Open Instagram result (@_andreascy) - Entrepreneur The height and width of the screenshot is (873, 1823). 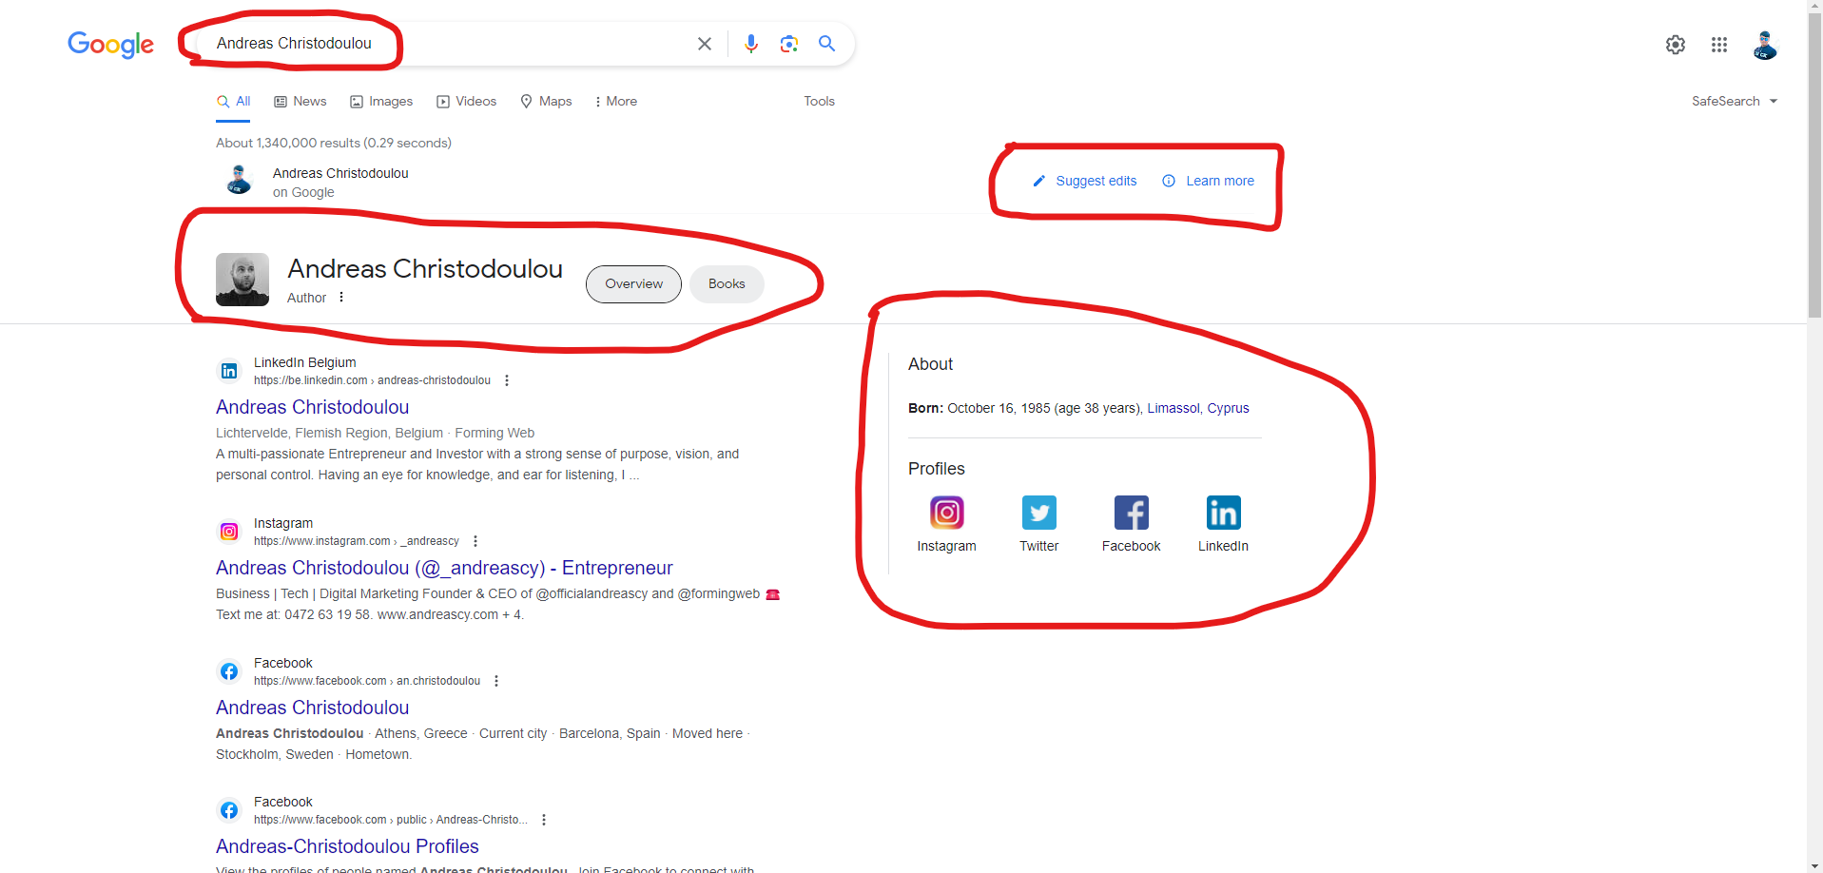[x=444, y=568]
